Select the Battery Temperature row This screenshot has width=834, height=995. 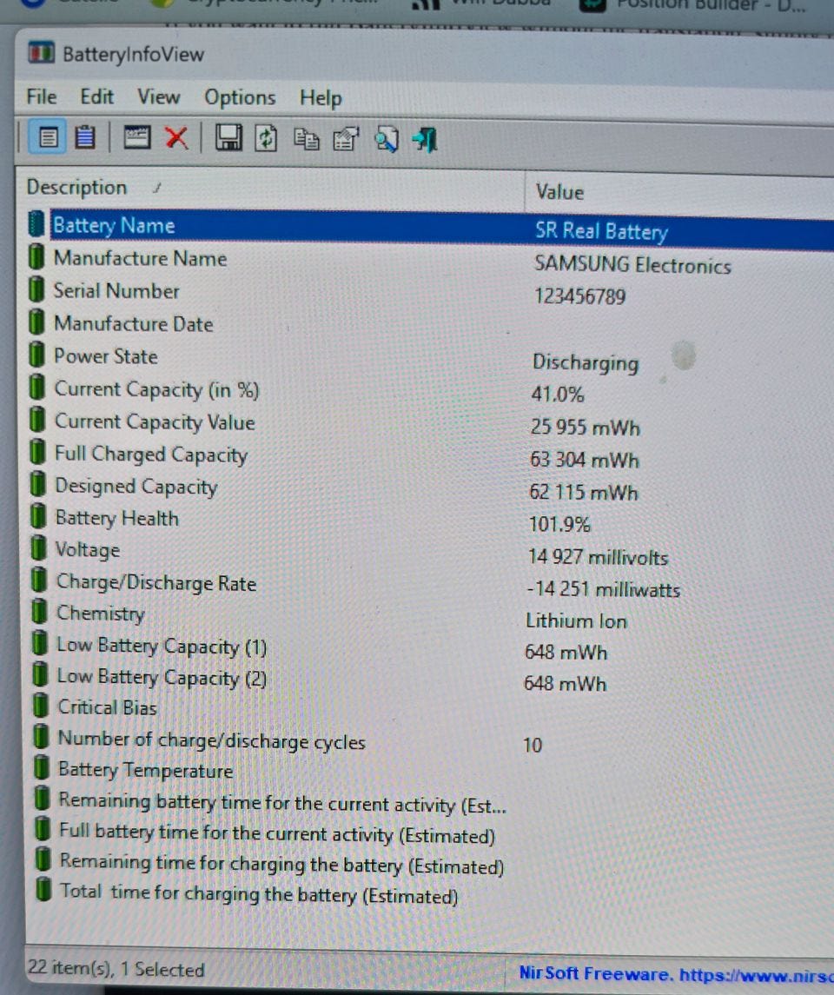coord(146,770)
